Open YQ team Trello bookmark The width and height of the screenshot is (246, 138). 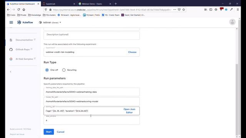coord(91,15)
